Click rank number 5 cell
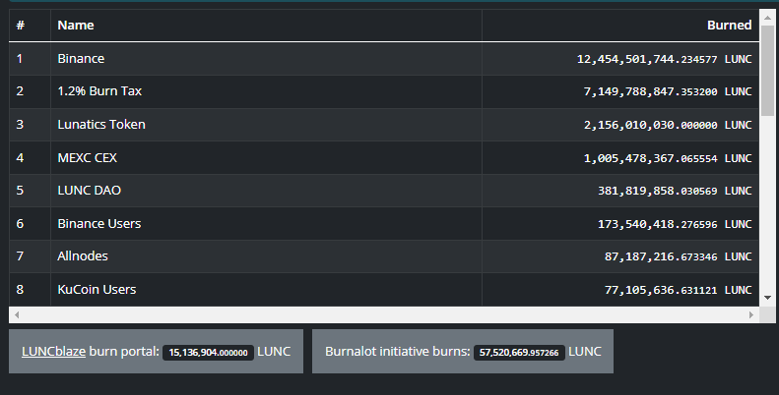The image size is (779, 395). click(30, 191)
